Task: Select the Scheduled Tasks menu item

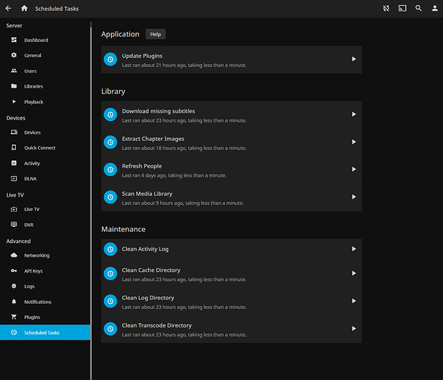Action: (x=45, y=333)
